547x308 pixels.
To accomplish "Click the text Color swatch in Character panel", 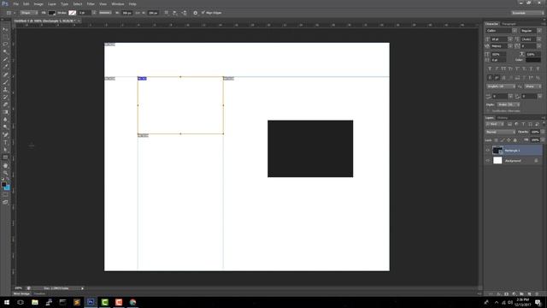I will 533,60.
